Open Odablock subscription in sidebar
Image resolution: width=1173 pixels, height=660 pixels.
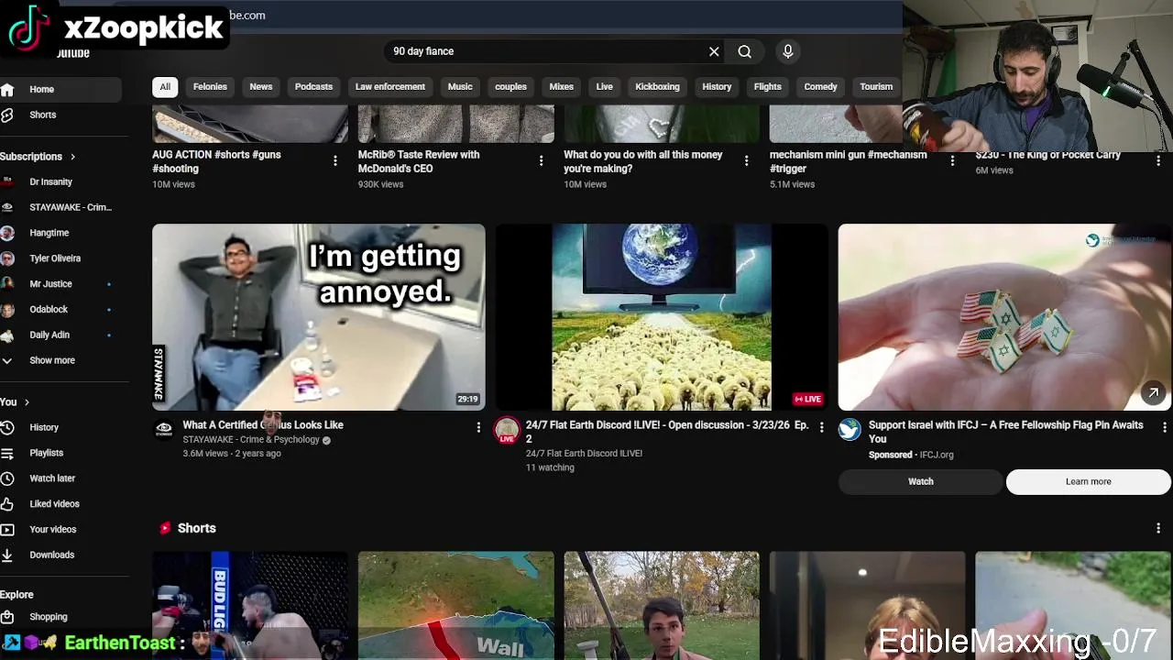click(49, 310)
